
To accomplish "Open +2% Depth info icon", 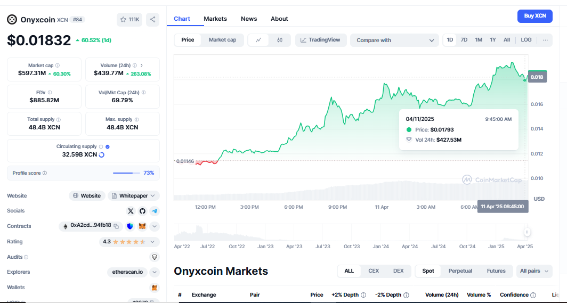I will click(363, 295).
